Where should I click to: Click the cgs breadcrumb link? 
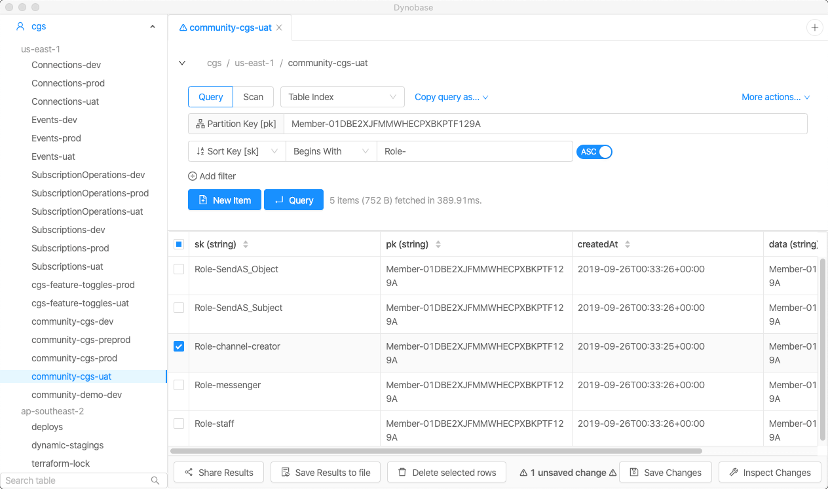coord(214,63)
